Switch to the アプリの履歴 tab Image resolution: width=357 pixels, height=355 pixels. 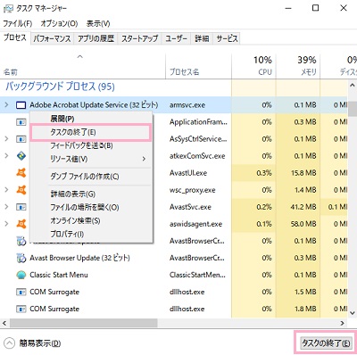(x=95, y=38)
